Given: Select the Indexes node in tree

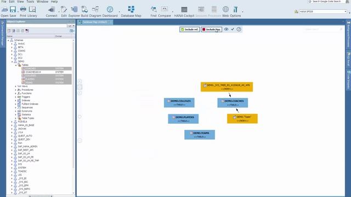Looking at the screenshot, I should click(x=26, y=101).
